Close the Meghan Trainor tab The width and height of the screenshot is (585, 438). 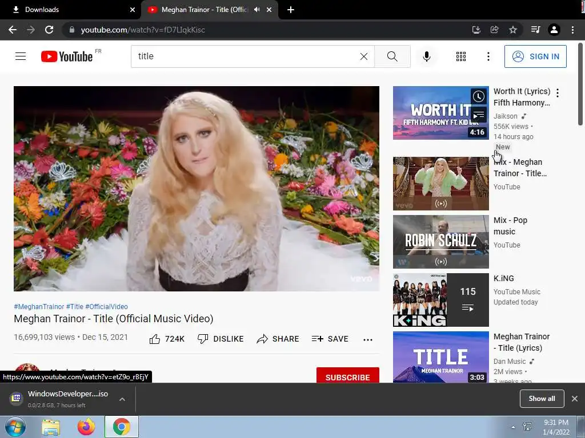pos(269,10)
